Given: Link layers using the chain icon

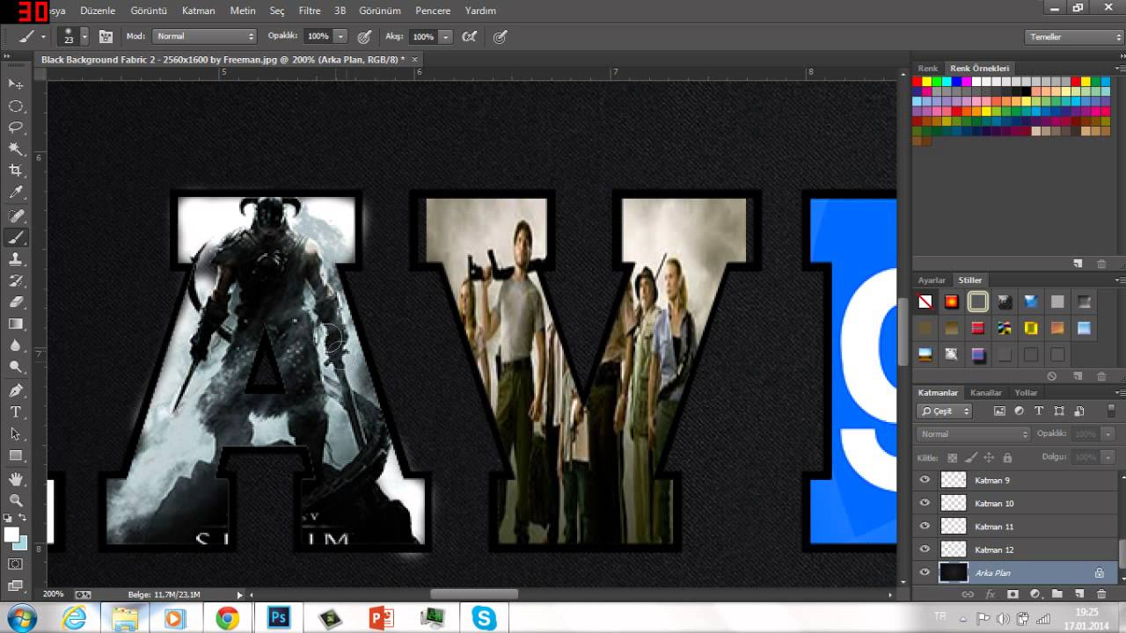Looking at the screenshot, I should pos(968,594).
